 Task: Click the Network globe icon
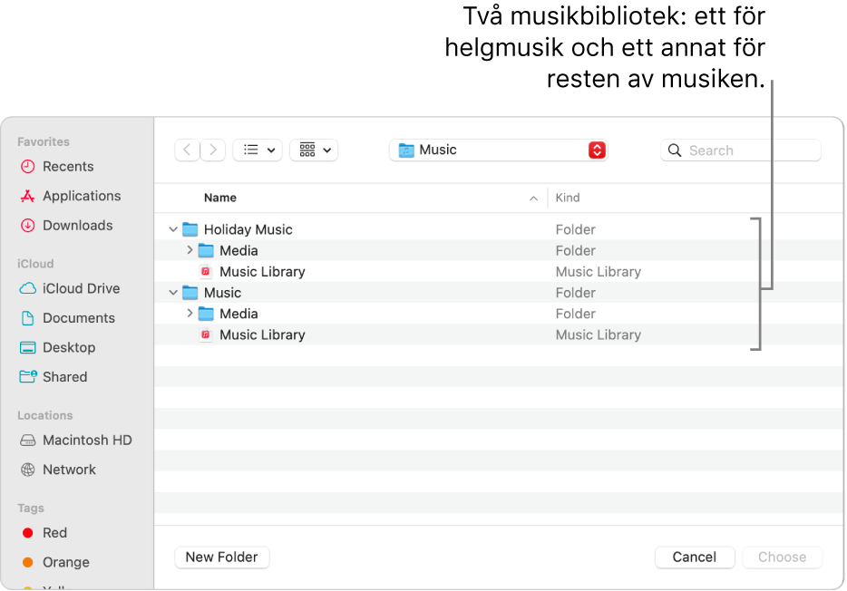pyautogui.click(x=28, y=470)
